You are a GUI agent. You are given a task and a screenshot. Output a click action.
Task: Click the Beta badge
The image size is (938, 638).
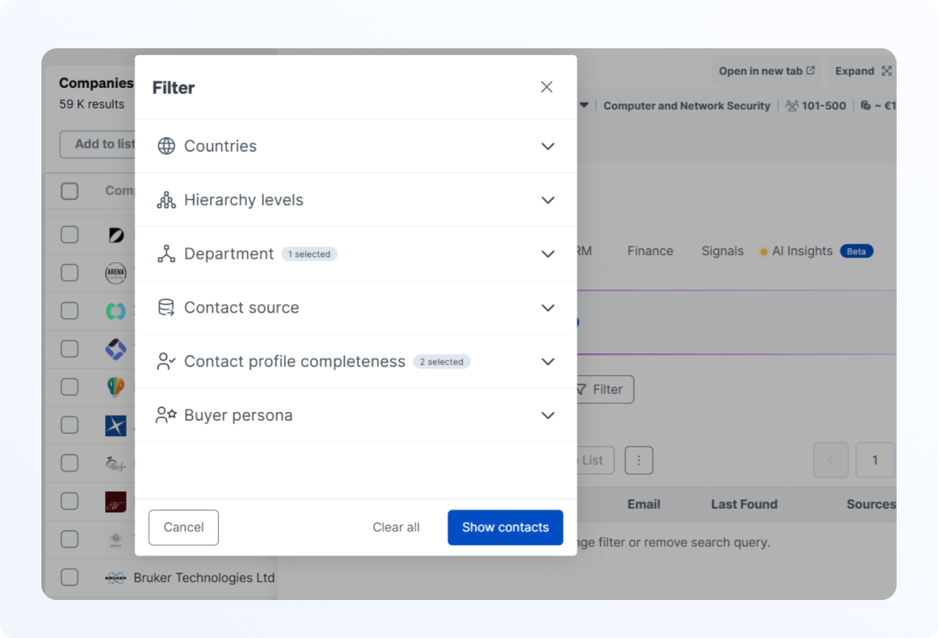856,252
